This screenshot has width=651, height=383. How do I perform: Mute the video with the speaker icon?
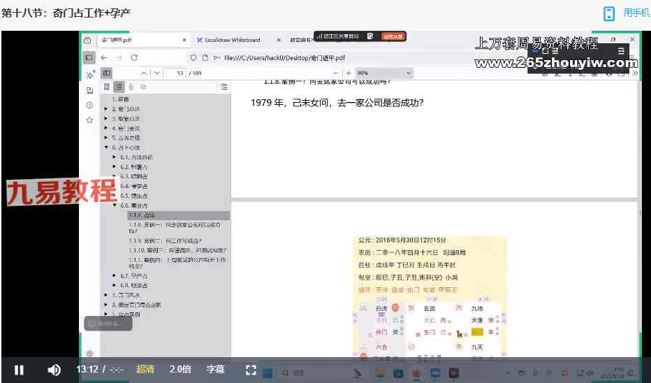pyautogui.click(x=54, y=370)
